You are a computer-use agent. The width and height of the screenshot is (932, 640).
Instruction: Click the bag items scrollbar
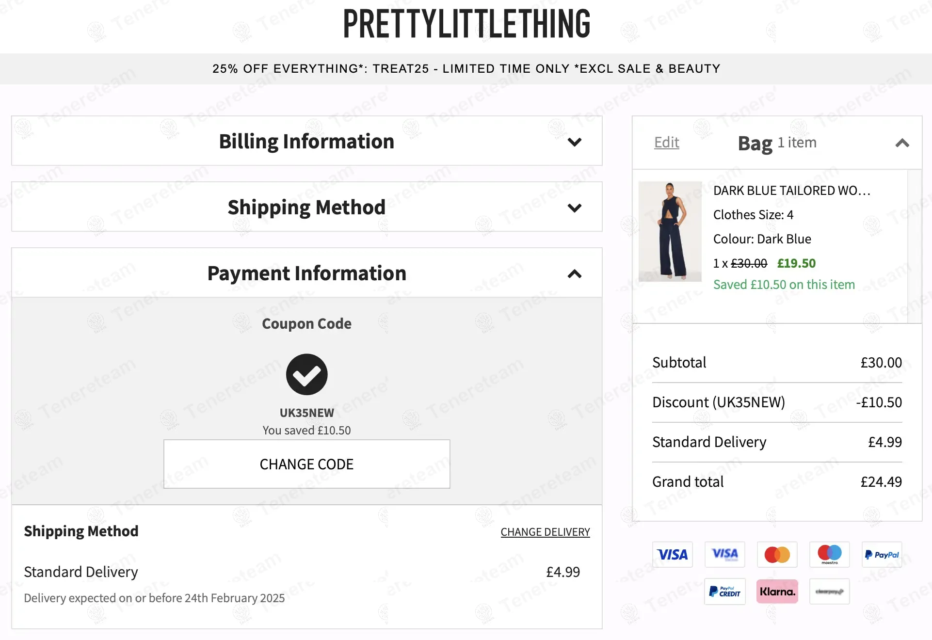pos(915,246)
